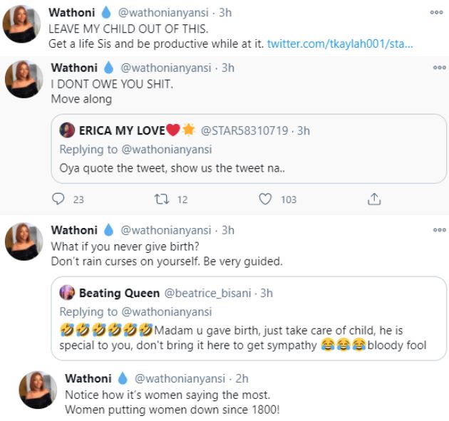The width and height of the screenshot is (449, 421).
Task: Open Beating Queen's small profile picture
Action: point(67,293)
